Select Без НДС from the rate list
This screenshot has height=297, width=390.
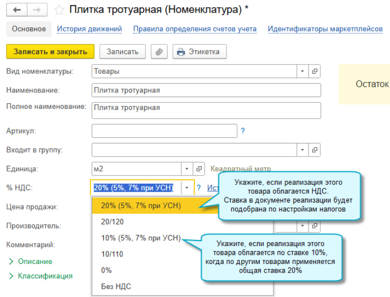coord(116,287)
